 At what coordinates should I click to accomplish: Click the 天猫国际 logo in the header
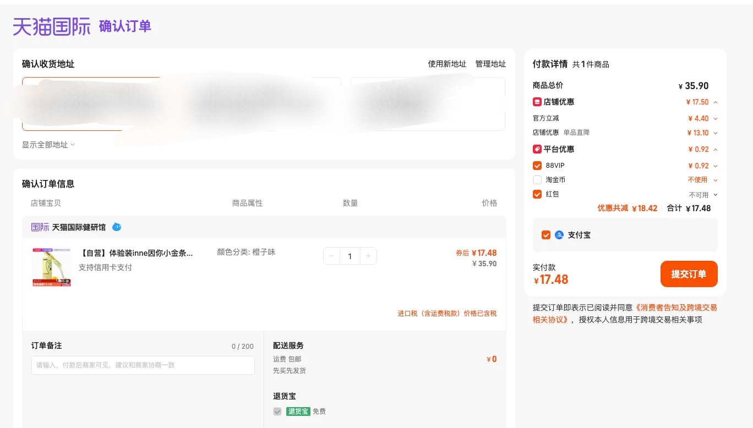pos(52,26)
